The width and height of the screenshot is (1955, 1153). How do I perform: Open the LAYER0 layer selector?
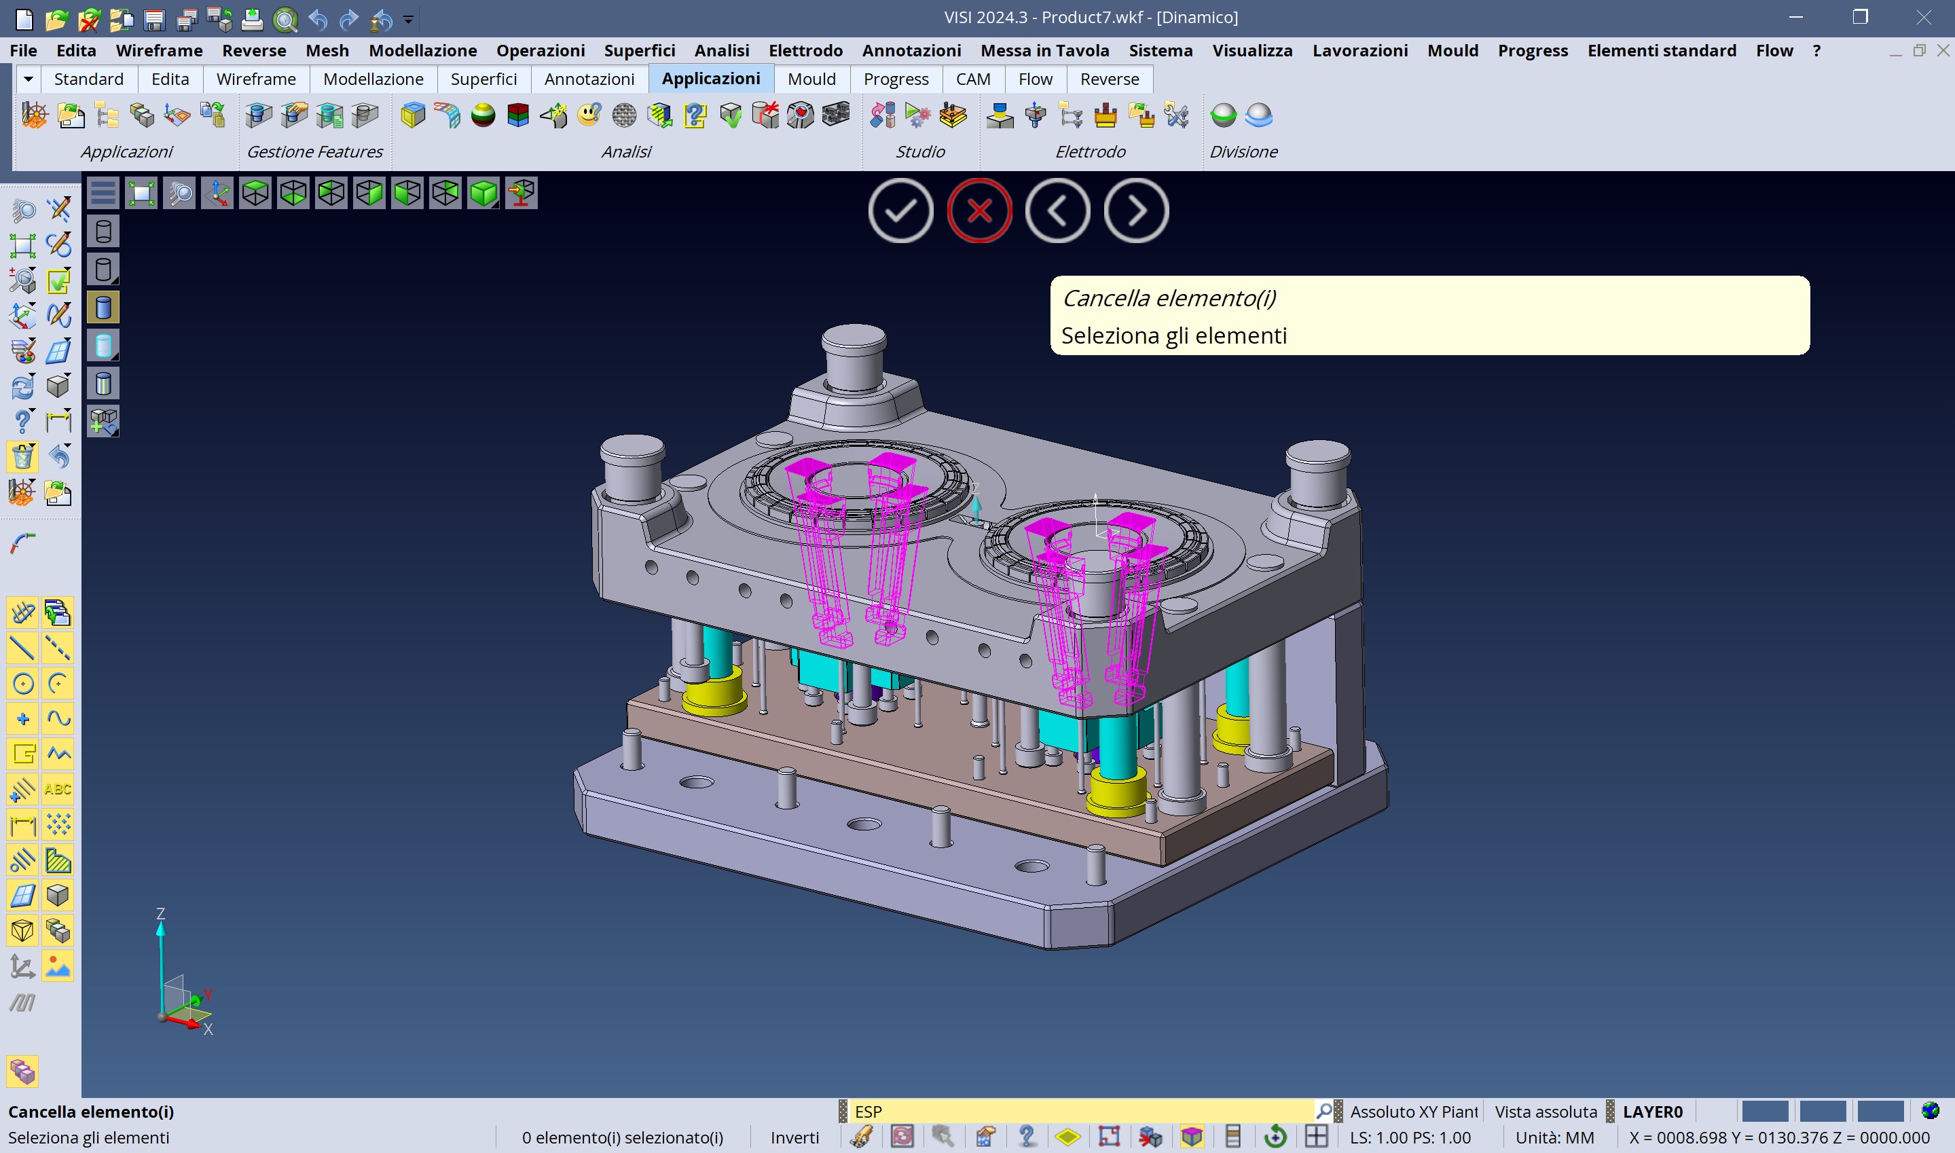[1652, 1112]
